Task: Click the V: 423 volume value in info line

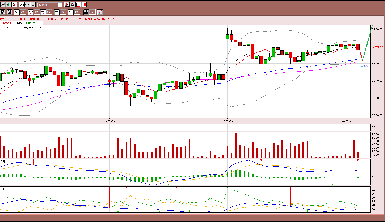Action: click(79, 19)
